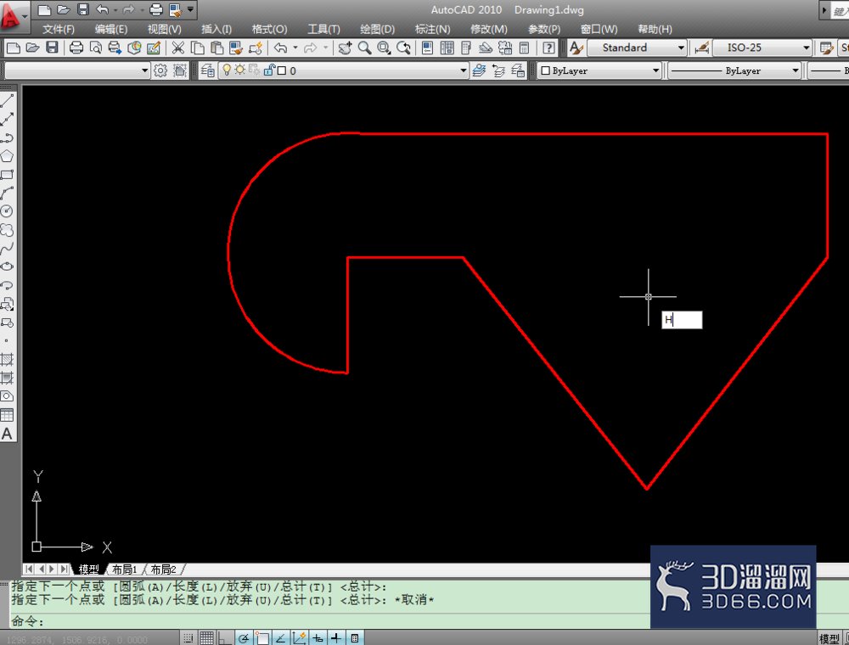849x645 pixels.
Task: Click Plot in the quick access toolbar
Action: tap(156, 9)
